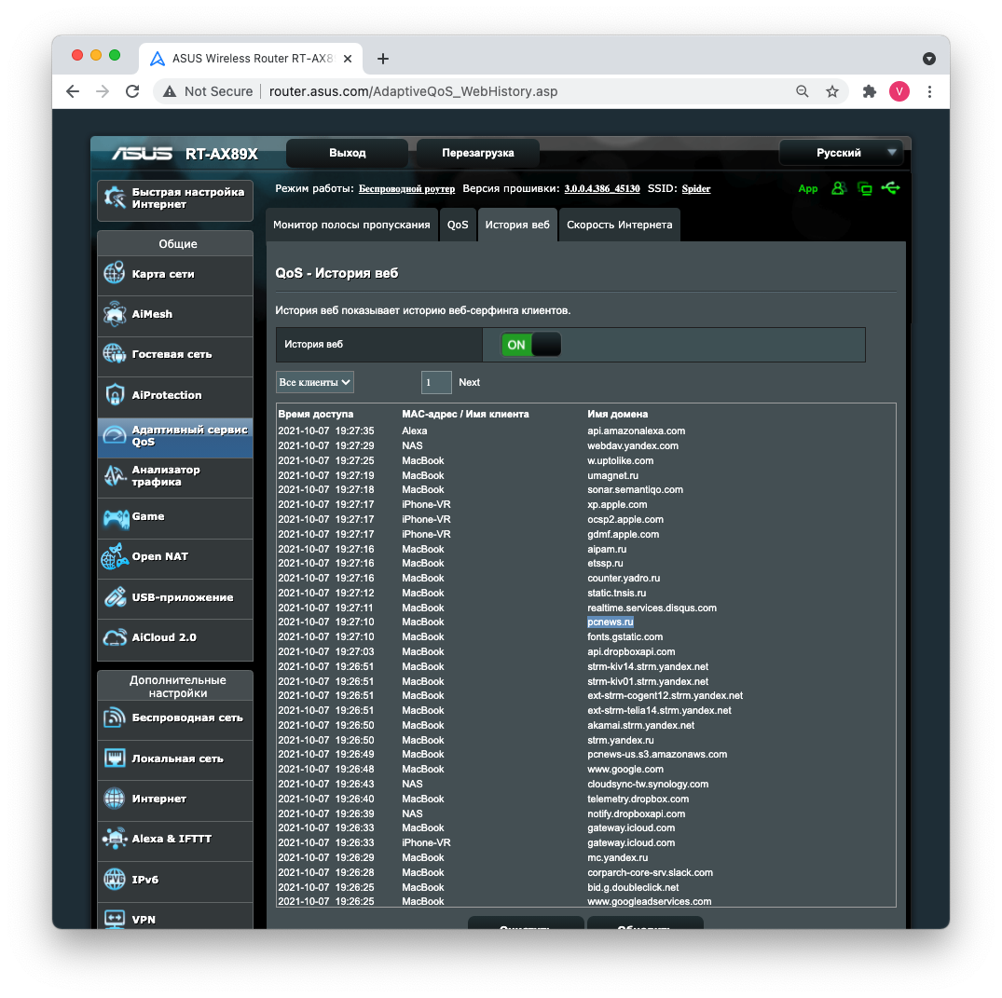Screen dimensions: 1002x998
Task: Toggle the Web History (История веб) ON switch
Action: tap(531, 345)
